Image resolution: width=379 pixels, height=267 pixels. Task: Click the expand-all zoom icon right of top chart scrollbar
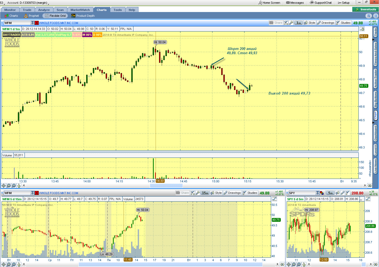click(370, 186)
